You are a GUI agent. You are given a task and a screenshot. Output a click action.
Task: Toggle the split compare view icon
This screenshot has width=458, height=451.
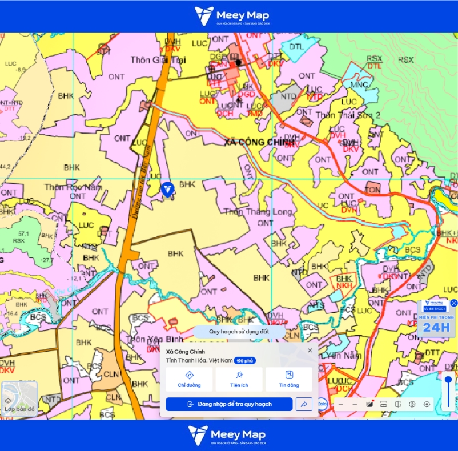(x=398, y=404)
